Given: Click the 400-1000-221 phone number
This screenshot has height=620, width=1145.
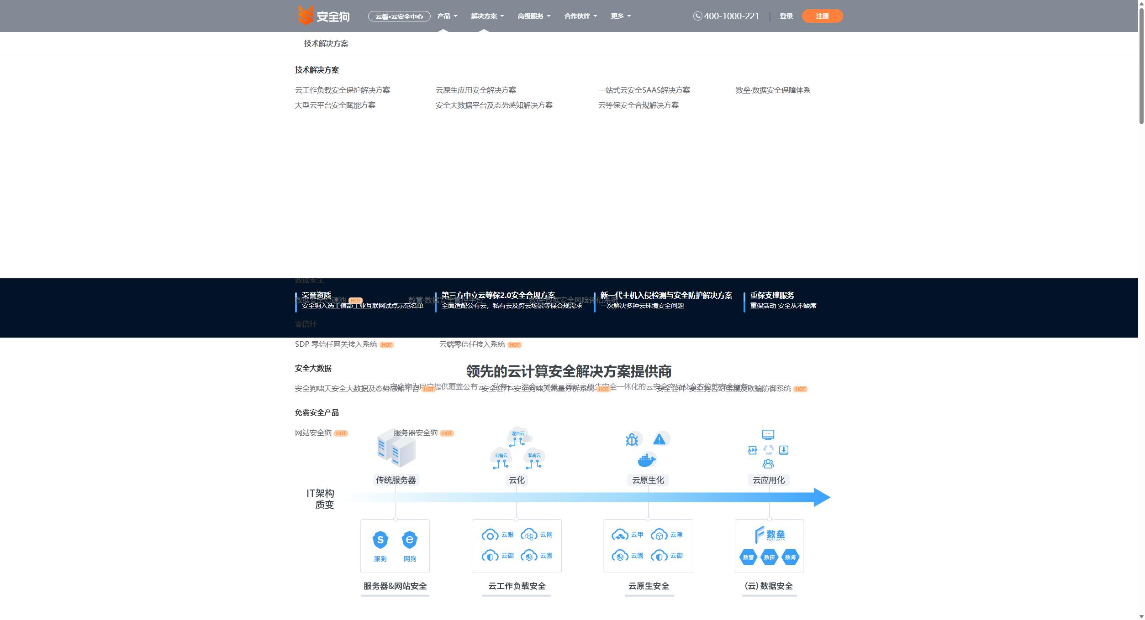Looking at the screenshot, I should (731, 16).
